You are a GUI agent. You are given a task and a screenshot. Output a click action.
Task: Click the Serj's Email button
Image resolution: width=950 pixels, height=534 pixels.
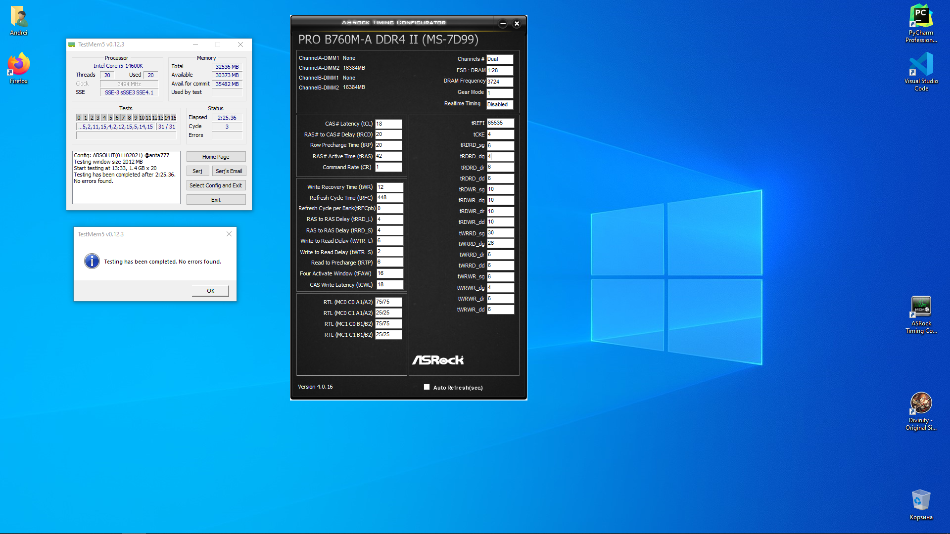(229, 171)
